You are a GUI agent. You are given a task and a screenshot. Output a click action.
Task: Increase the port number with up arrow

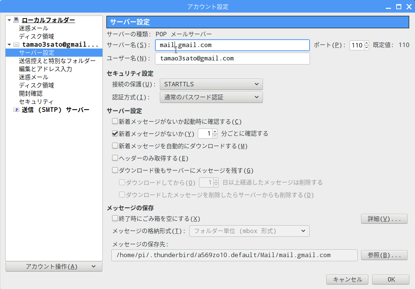coord(367,43)
